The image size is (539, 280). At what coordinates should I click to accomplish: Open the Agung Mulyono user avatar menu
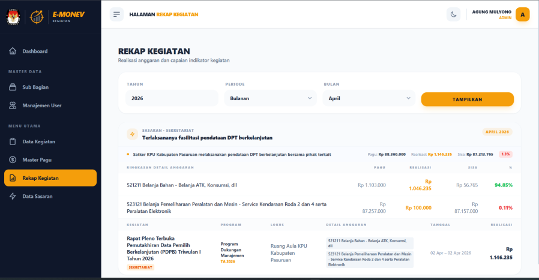pos(522,14)
